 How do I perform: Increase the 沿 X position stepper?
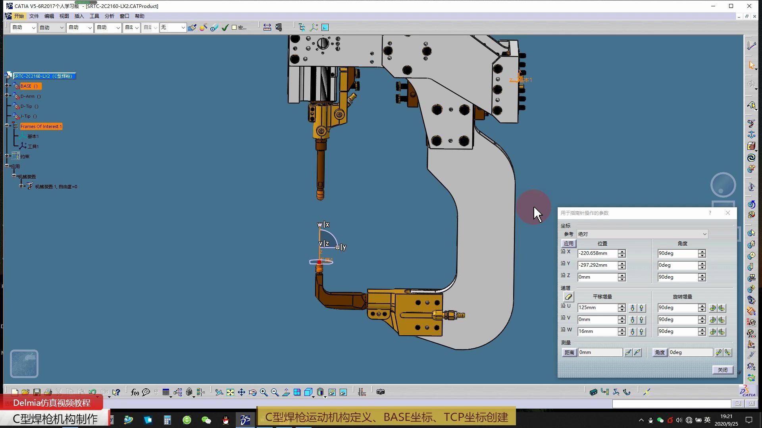coord(622,251)
